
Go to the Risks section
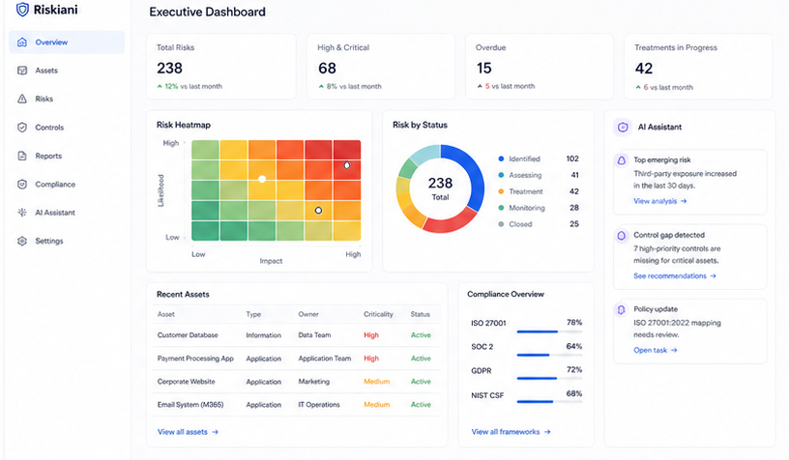point(67,99)
